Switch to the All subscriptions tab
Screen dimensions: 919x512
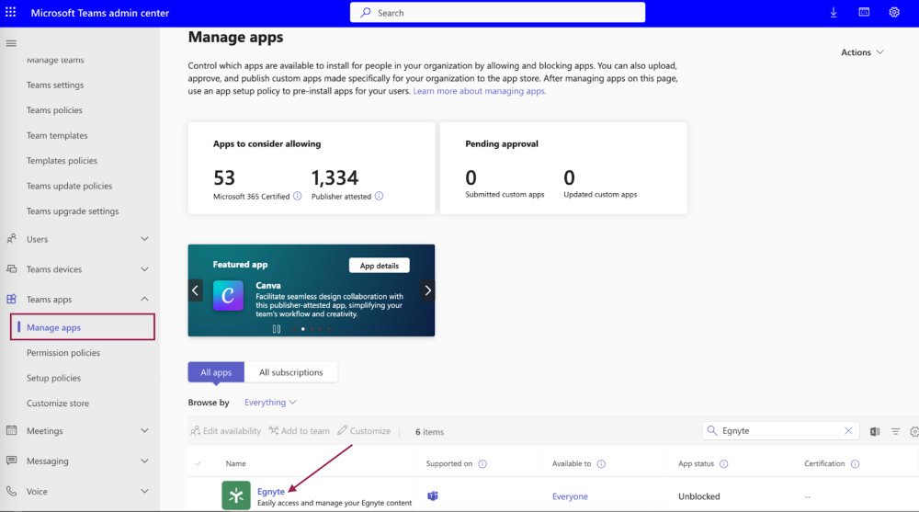[x=290, y=372]
